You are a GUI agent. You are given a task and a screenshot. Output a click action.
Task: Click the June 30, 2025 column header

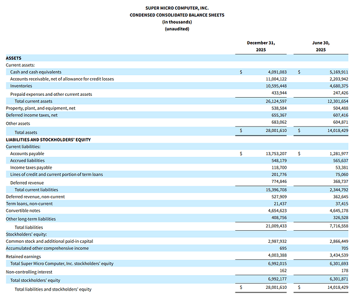tap(321, 46)
